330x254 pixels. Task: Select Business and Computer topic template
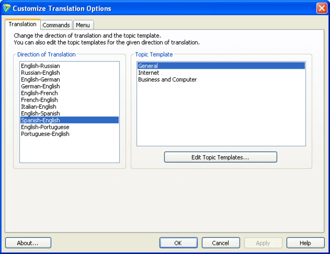coord(221,79)
